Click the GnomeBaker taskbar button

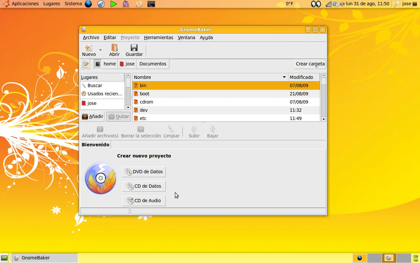[x=45, y=258]
